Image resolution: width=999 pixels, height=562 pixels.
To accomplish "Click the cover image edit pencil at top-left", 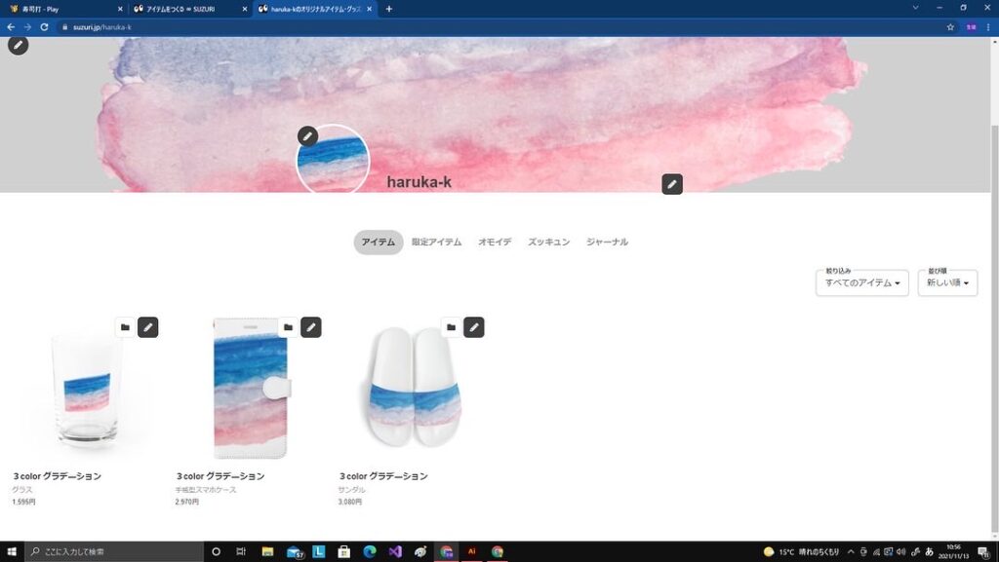I will pos(18,45).
